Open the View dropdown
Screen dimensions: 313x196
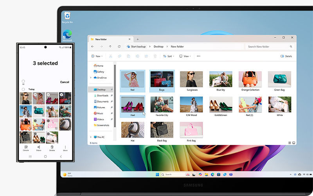pos(185,56)
